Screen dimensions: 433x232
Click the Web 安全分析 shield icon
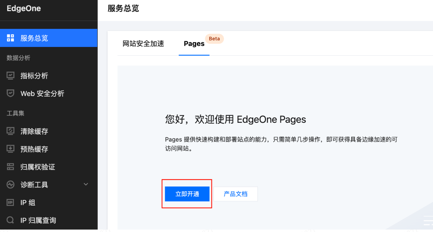click(x=10, y=93)
